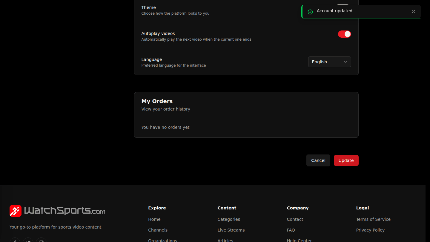Visit the Categories footer link

[x=229, y=219]
